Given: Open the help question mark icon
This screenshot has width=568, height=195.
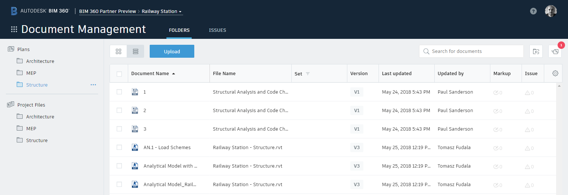Looking at the screenshot, I should point(533,11).
